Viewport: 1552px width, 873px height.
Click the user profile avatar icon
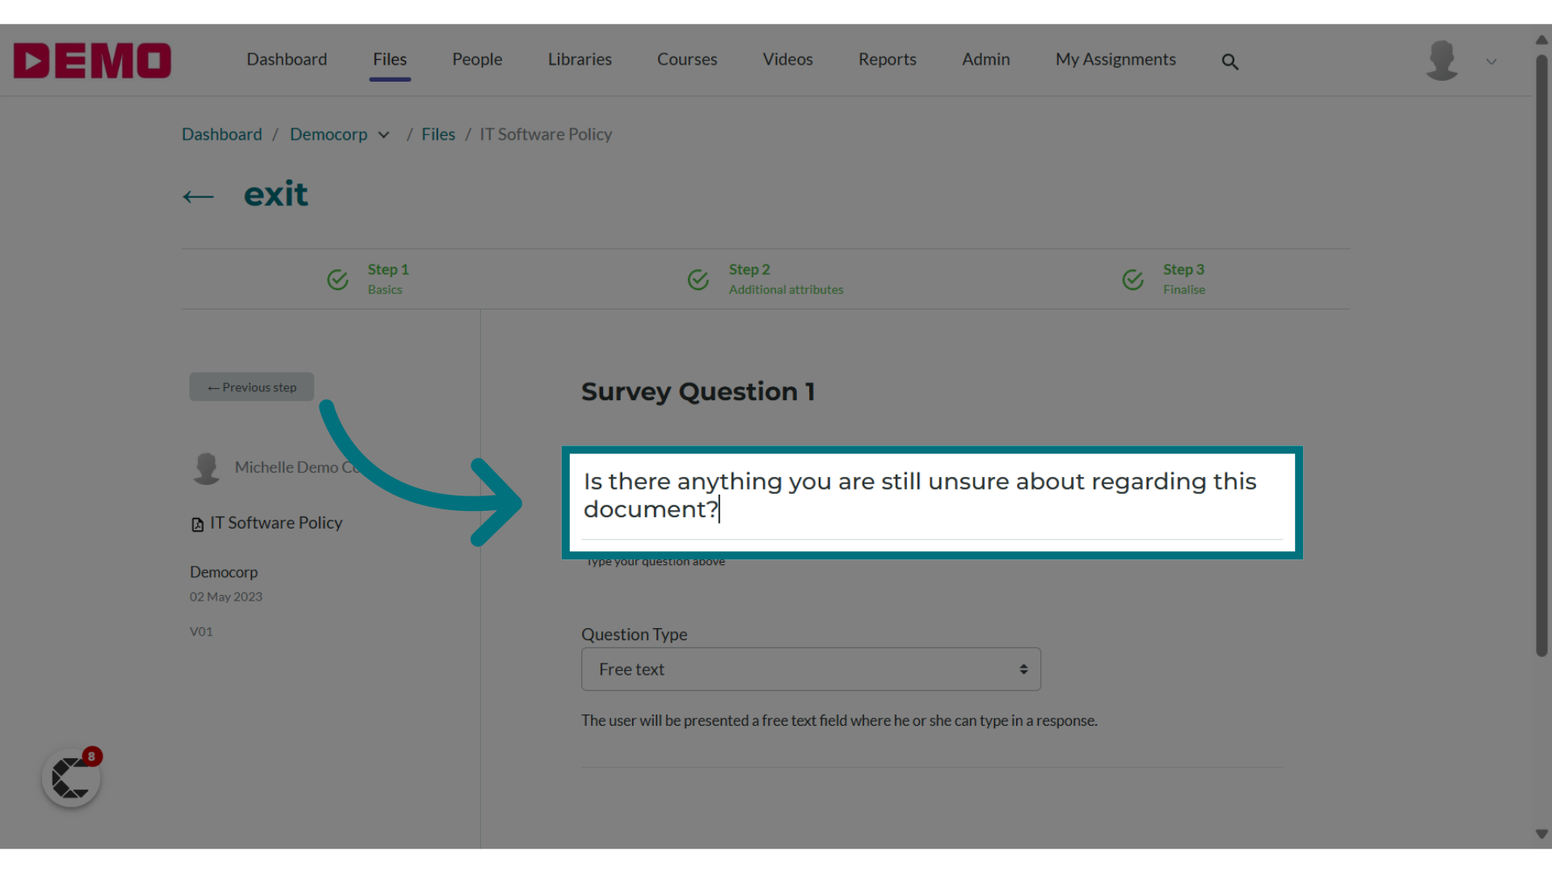tap(1441, 60)
